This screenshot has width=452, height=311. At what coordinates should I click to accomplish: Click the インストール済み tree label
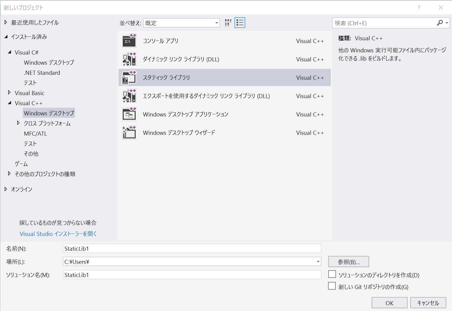[x=29, y=37]
